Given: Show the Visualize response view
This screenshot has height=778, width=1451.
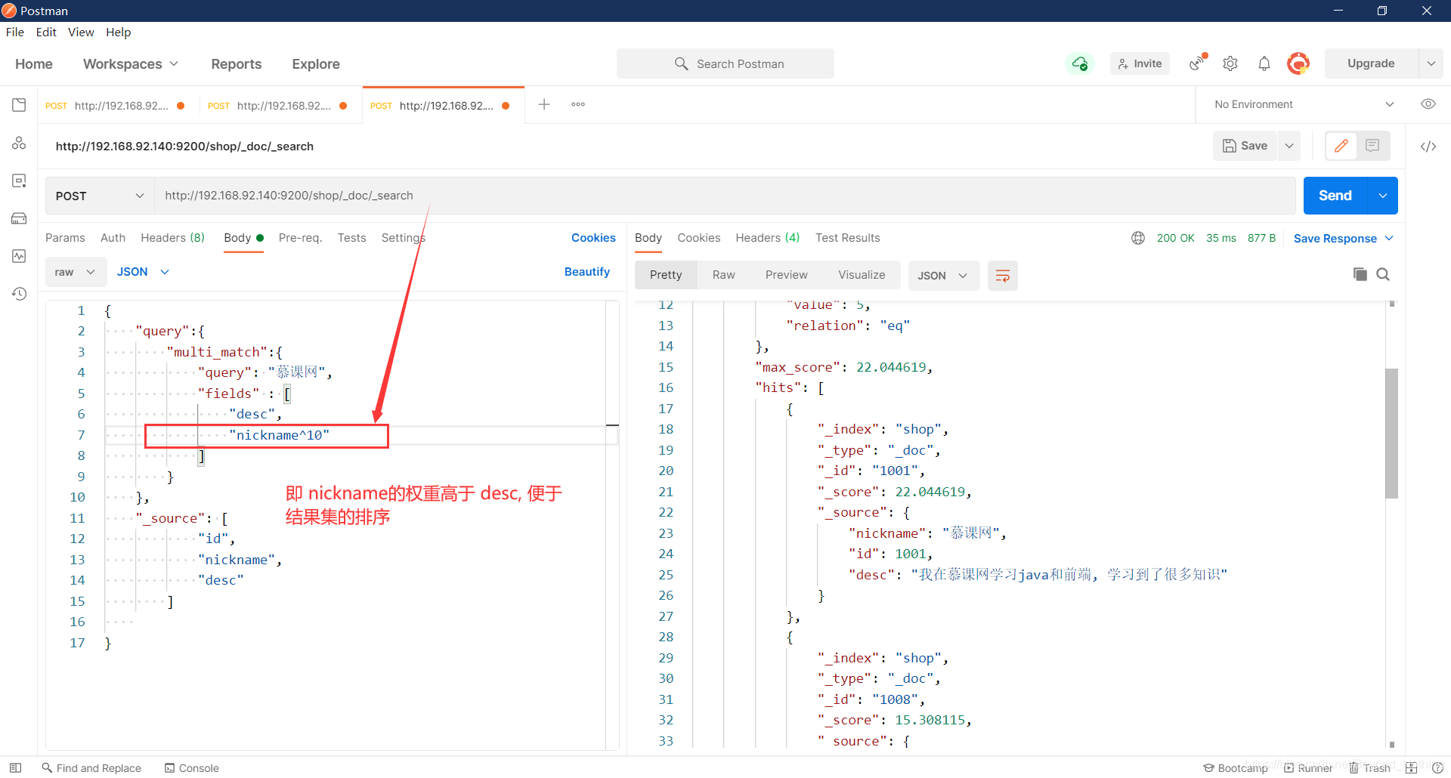Looking at the screenshot, I should tap(862, 275).
